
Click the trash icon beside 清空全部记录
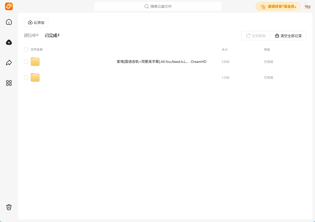pos(277,36)
